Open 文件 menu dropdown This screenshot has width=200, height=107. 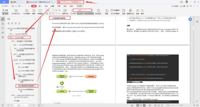pos(6,6)
